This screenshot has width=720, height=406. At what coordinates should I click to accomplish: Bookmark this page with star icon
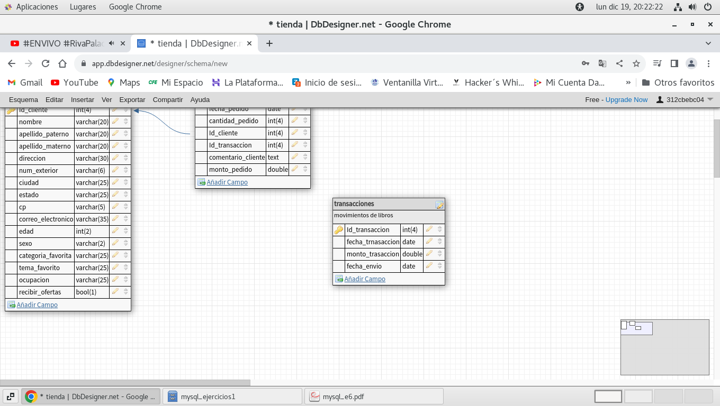[x=636, y=63]
